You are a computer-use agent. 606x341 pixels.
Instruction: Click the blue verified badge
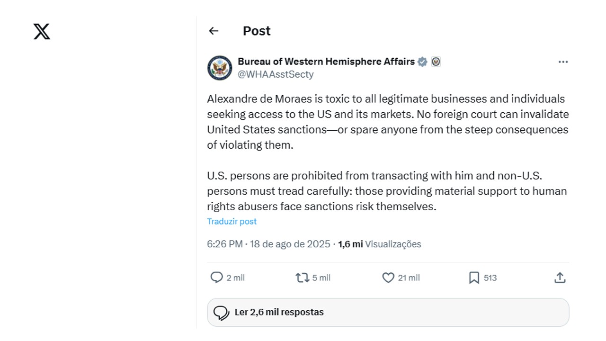coord(422,62)
